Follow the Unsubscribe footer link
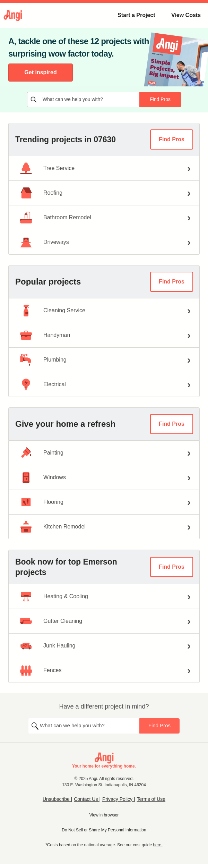 [56, 799]
